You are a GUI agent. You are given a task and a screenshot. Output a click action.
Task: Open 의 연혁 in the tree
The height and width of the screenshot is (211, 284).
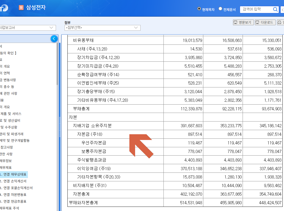(5, 73)
